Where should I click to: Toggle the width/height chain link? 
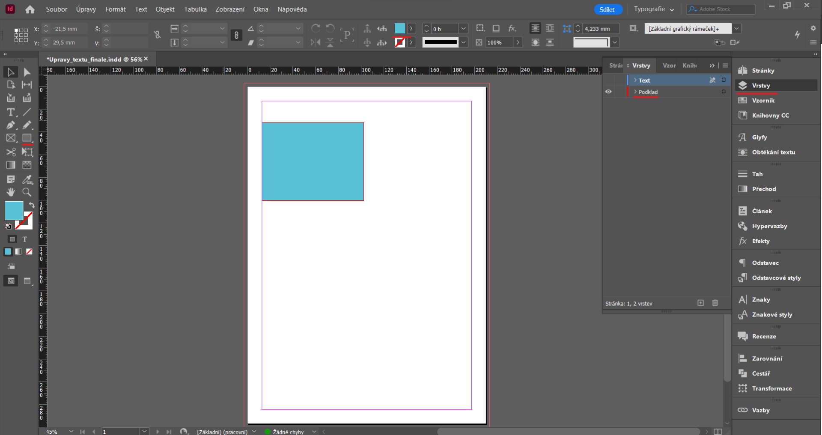(x=236, y=35)
